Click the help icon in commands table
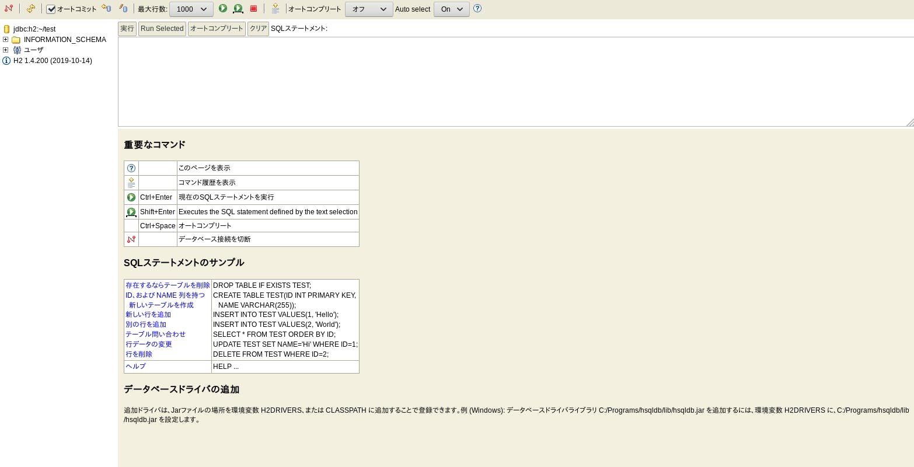 click(x=131, y=168)
